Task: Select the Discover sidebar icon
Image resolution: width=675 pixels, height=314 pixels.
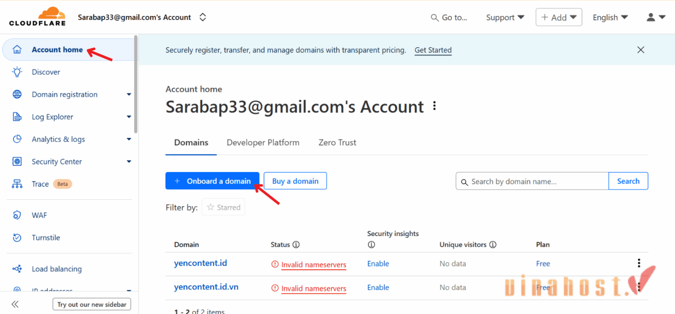Action: pyautogui.click(x=16, y=72)
